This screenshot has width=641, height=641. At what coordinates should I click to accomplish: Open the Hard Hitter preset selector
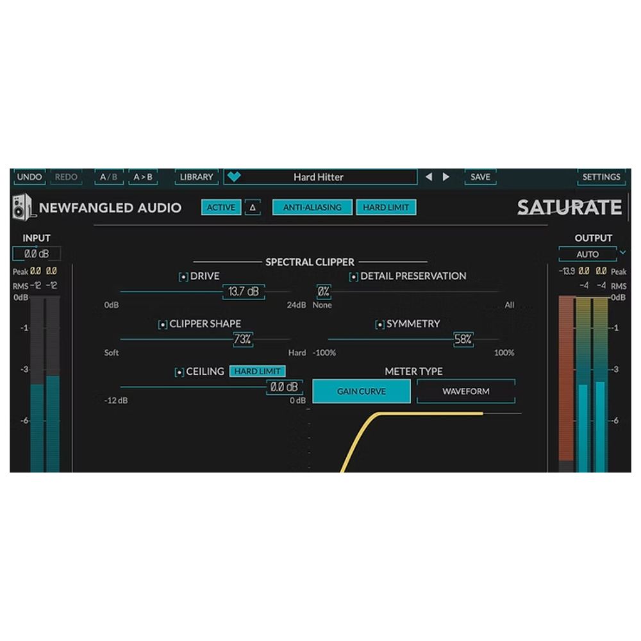point(320,177)
